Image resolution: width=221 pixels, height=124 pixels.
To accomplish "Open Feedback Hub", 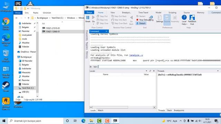I will pos(192,20).
